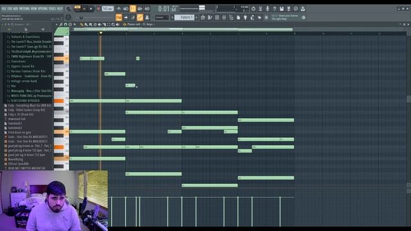Click the stop playback button

[91, 8]
